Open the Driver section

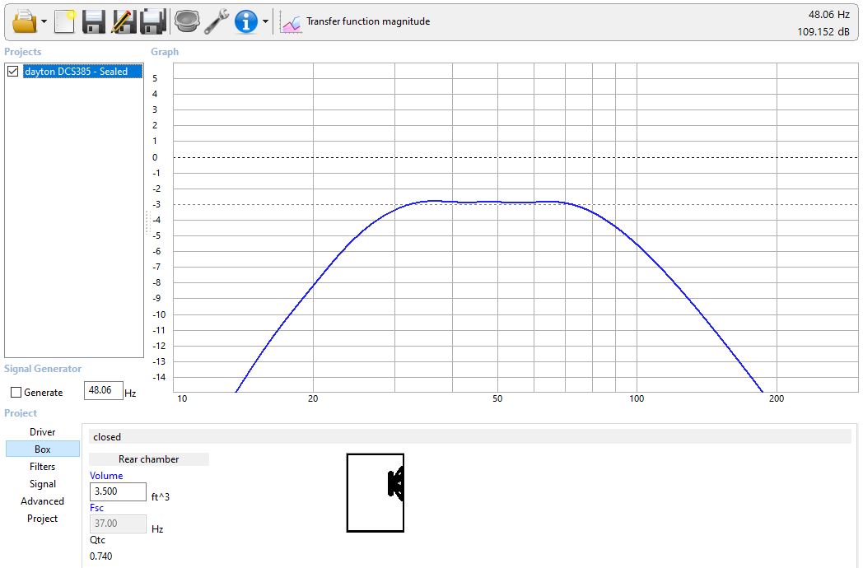click(x=42, y=432)
